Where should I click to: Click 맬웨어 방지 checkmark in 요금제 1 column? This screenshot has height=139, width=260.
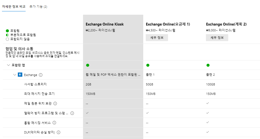point(147,113)
